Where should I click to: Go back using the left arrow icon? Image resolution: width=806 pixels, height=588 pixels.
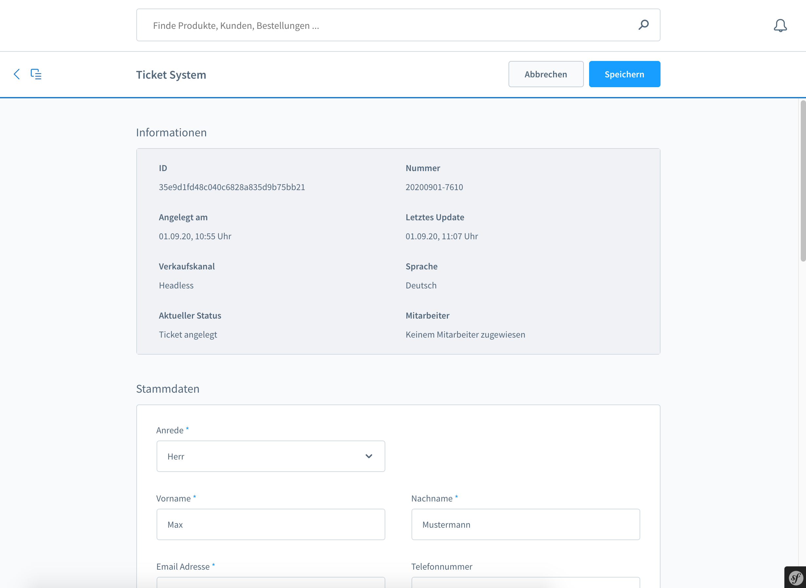tap(17, 74)
